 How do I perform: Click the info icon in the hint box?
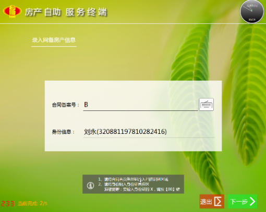pos(90,185)
